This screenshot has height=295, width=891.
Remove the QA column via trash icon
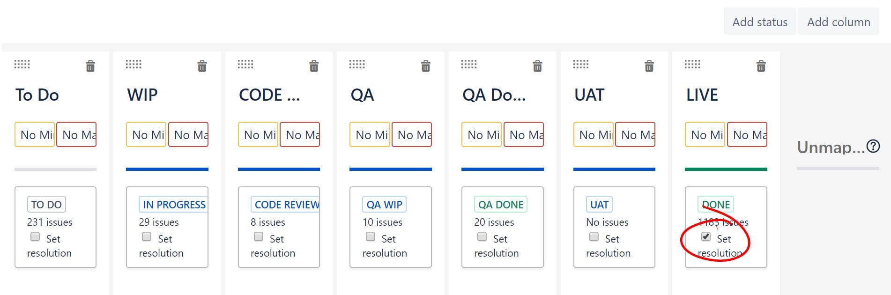tap(425, 66)
